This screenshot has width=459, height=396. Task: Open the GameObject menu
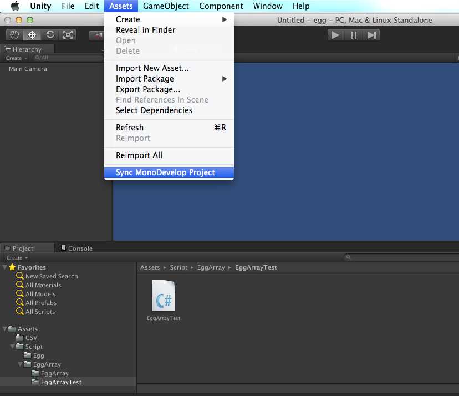[166, 6]
